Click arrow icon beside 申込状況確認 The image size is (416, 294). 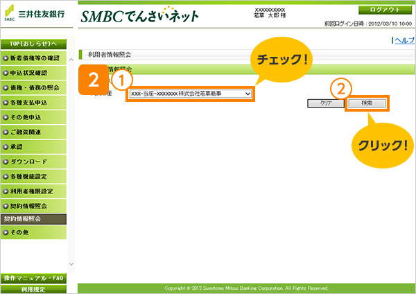[6, 73]
